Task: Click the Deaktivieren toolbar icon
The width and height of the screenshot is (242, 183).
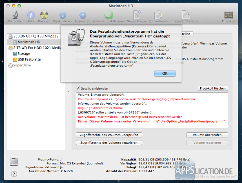Action: (x=62, y=15)
